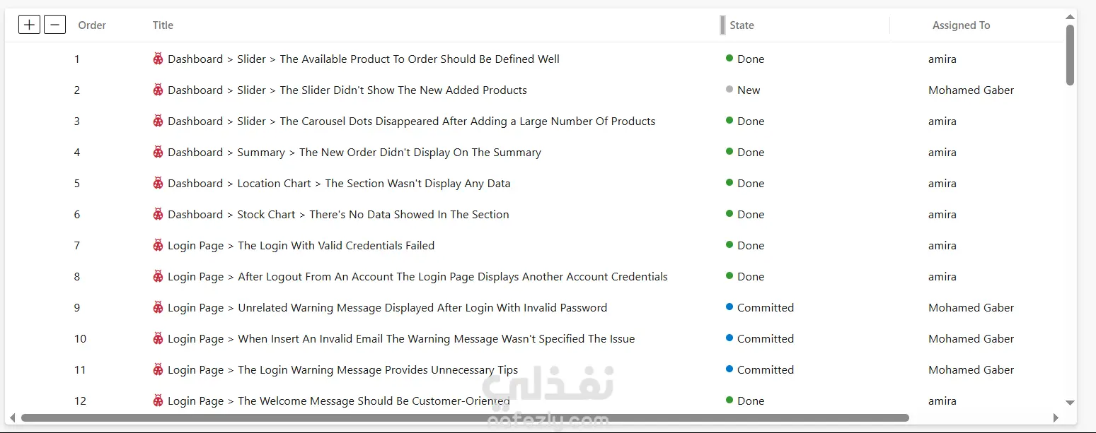Click bug icon for Carousel Dots item
1096x433 pixels.
pos(158,121)
